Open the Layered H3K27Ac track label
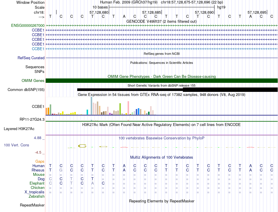The height and width of the screenshot is (212, 278). (x=19, y=129)
